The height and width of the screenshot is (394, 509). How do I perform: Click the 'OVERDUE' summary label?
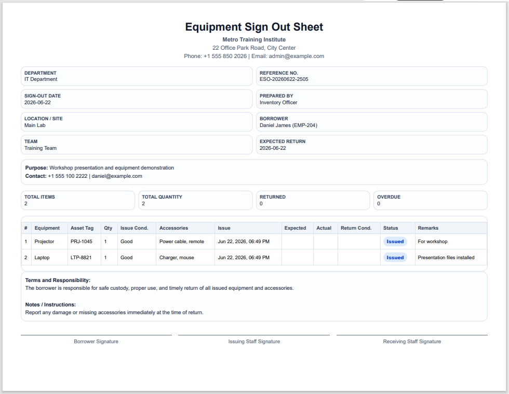click(389, 197)
